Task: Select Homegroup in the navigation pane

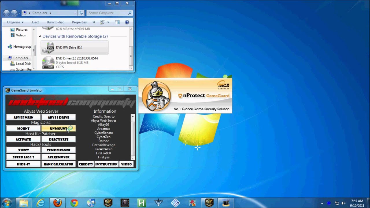Action: (19, 47)
